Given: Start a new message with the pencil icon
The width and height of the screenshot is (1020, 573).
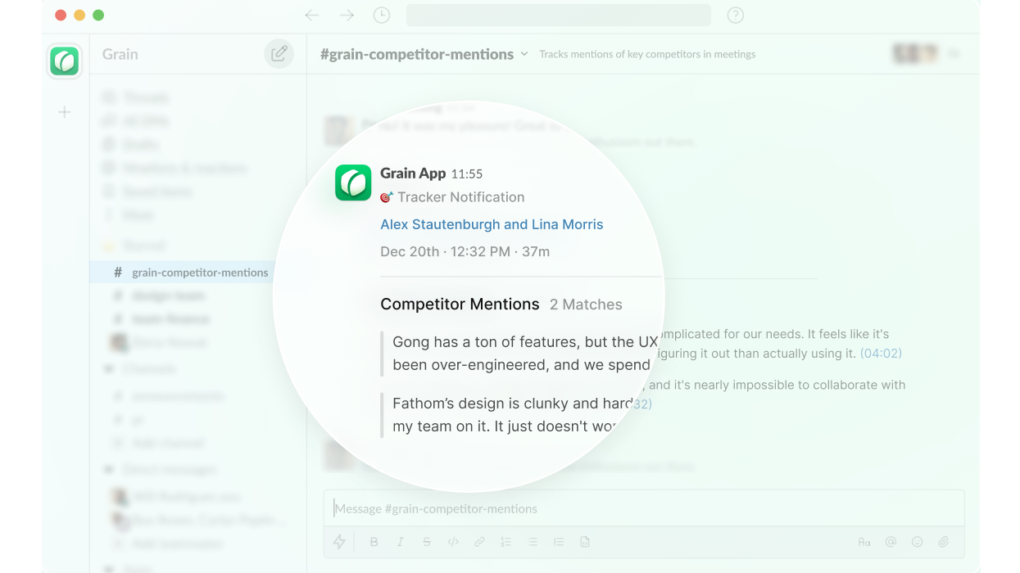Looking at the screenshot, I should click(x=279, y=53).
